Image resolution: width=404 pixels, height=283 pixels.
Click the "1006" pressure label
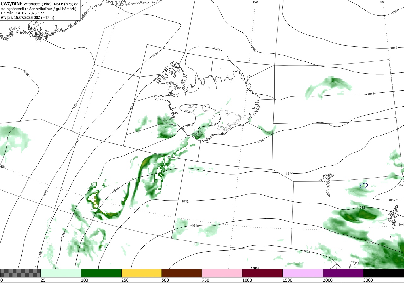(x=255, y=268)
